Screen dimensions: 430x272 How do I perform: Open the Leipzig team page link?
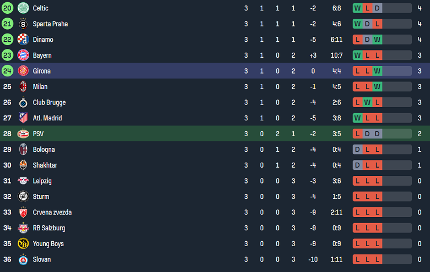[43, 181]
